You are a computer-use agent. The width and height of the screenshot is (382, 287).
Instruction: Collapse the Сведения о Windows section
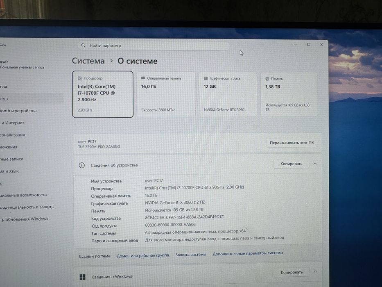(315, 271)
